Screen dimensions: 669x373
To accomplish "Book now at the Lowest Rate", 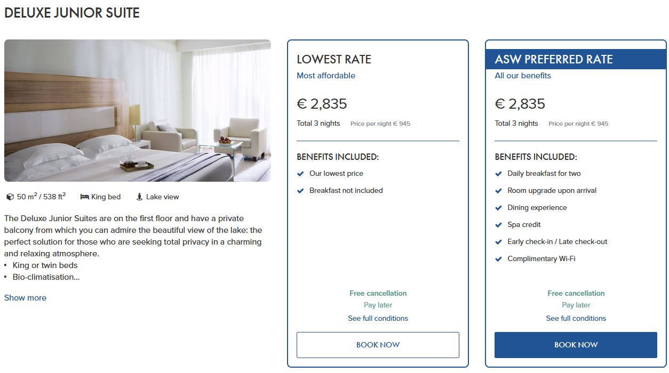I will pyautogui.click(x=378, y=345).
